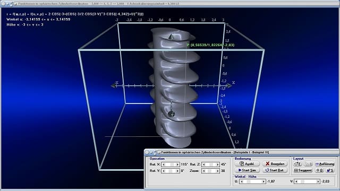The image size is (340, 191).
Task: Click the Rot. Z value 45°
Action: (x=224, y=164)
